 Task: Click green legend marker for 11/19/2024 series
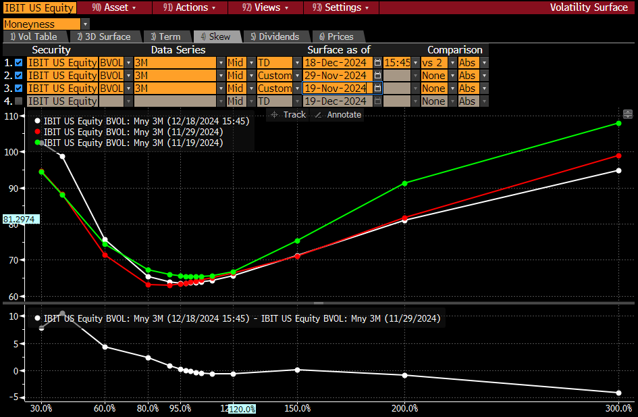[37, 143]
